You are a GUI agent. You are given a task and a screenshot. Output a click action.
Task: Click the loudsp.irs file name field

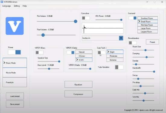point(101,38)
